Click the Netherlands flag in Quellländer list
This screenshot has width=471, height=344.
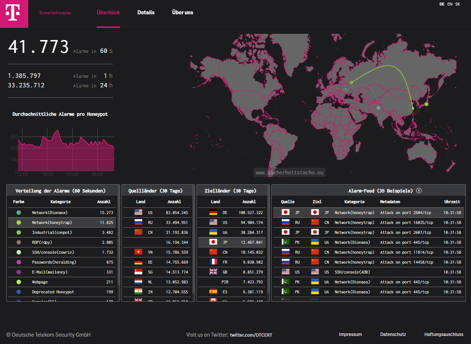[138, 282]
